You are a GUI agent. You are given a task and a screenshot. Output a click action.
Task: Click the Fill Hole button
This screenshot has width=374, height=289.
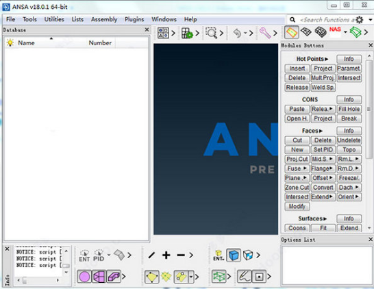[x=349, y=109]
